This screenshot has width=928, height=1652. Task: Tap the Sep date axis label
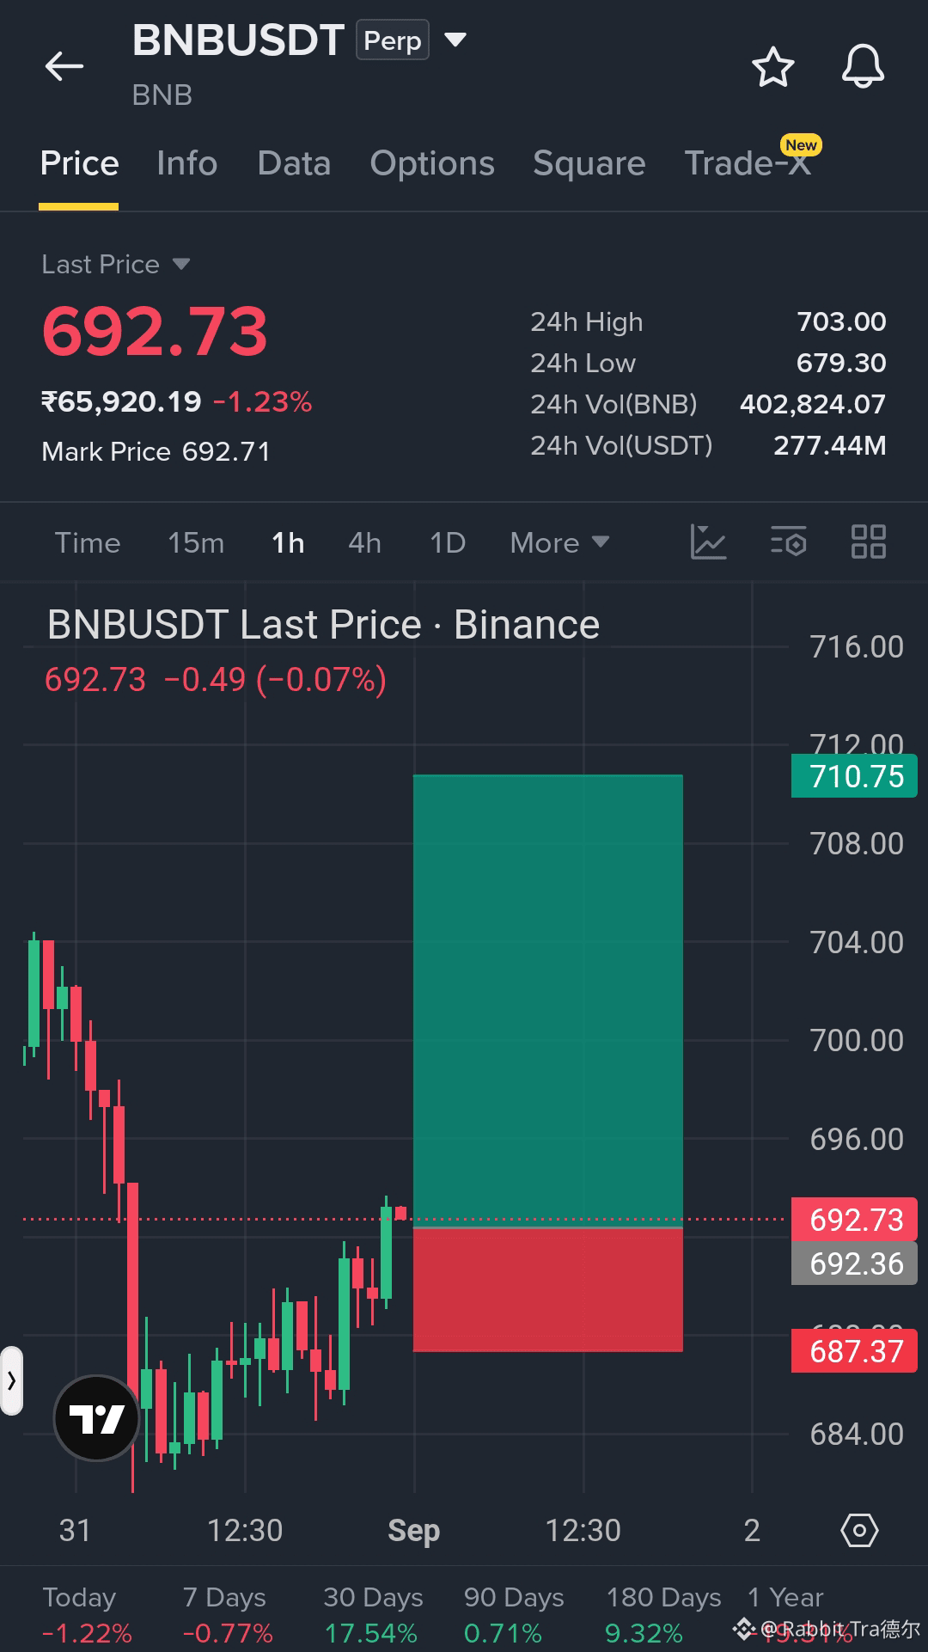click(414, 1530)
